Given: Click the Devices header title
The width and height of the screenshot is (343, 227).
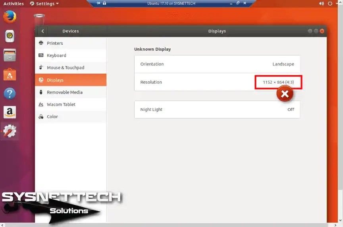Looking at the screenshot, I should pos(70,31).
